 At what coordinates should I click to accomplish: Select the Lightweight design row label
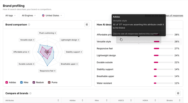point(106,55)
